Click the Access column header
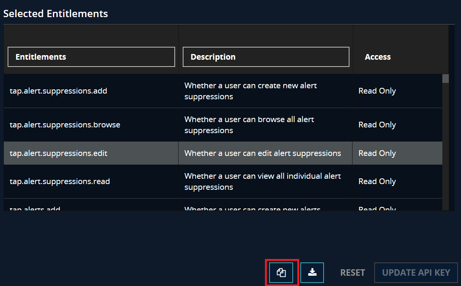Viewport: 461px width, 286px height. pyautogui.click(x=378, y=57)
